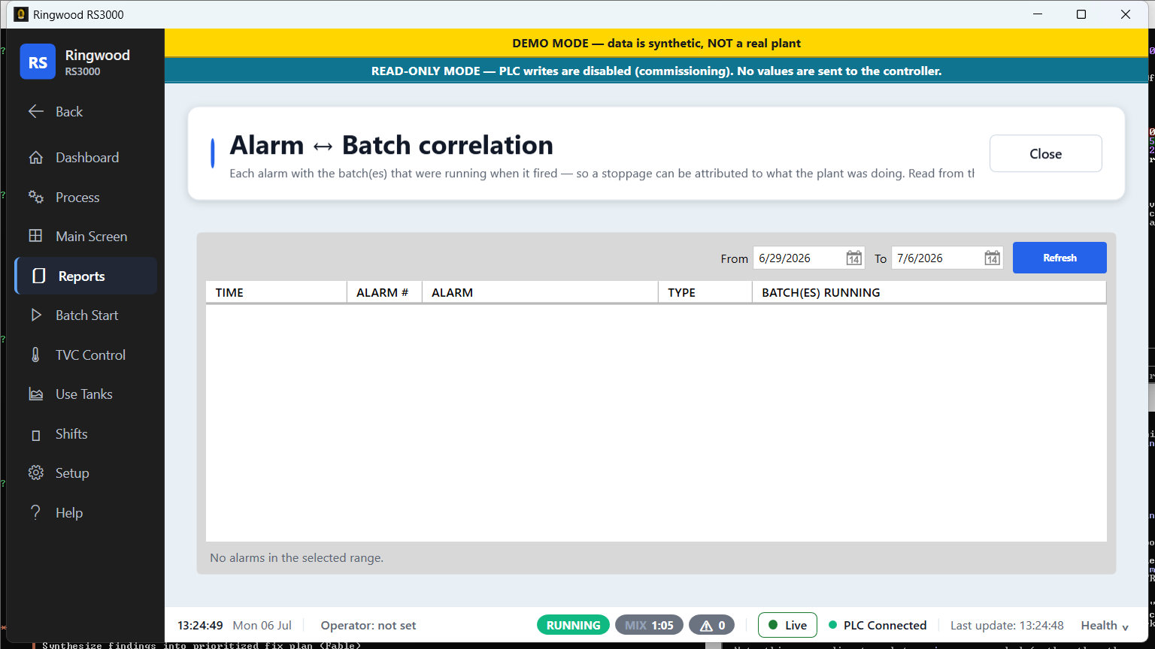This screenshot has width=1155, height=649.
Task: Close the Alarm Batch correlation report
Action: pos(1045,153)
